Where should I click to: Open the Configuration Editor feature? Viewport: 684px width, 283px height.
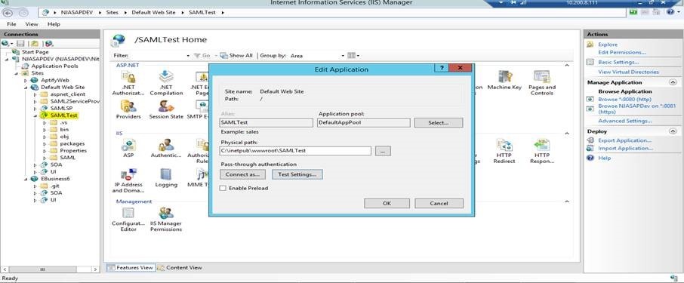click(x=128, y=220)
